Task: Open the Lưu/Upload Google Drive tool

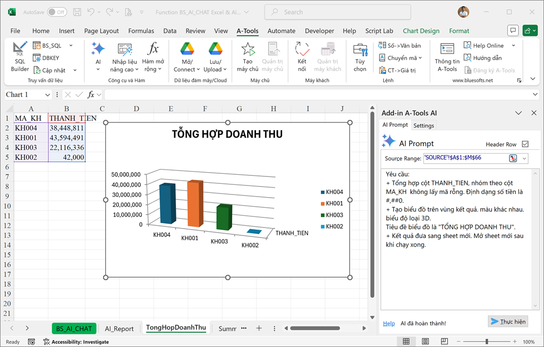Action: 215,56
